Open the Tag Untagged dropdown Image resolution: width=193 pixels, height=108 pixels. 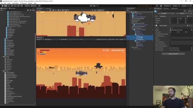pyautogui.click(x=168, y=13)
